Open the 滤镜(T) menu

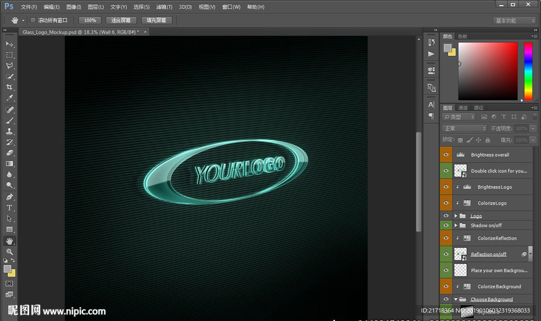(164, 7)
